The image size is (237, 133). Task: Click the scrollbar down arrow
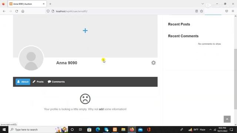[236, 125]
